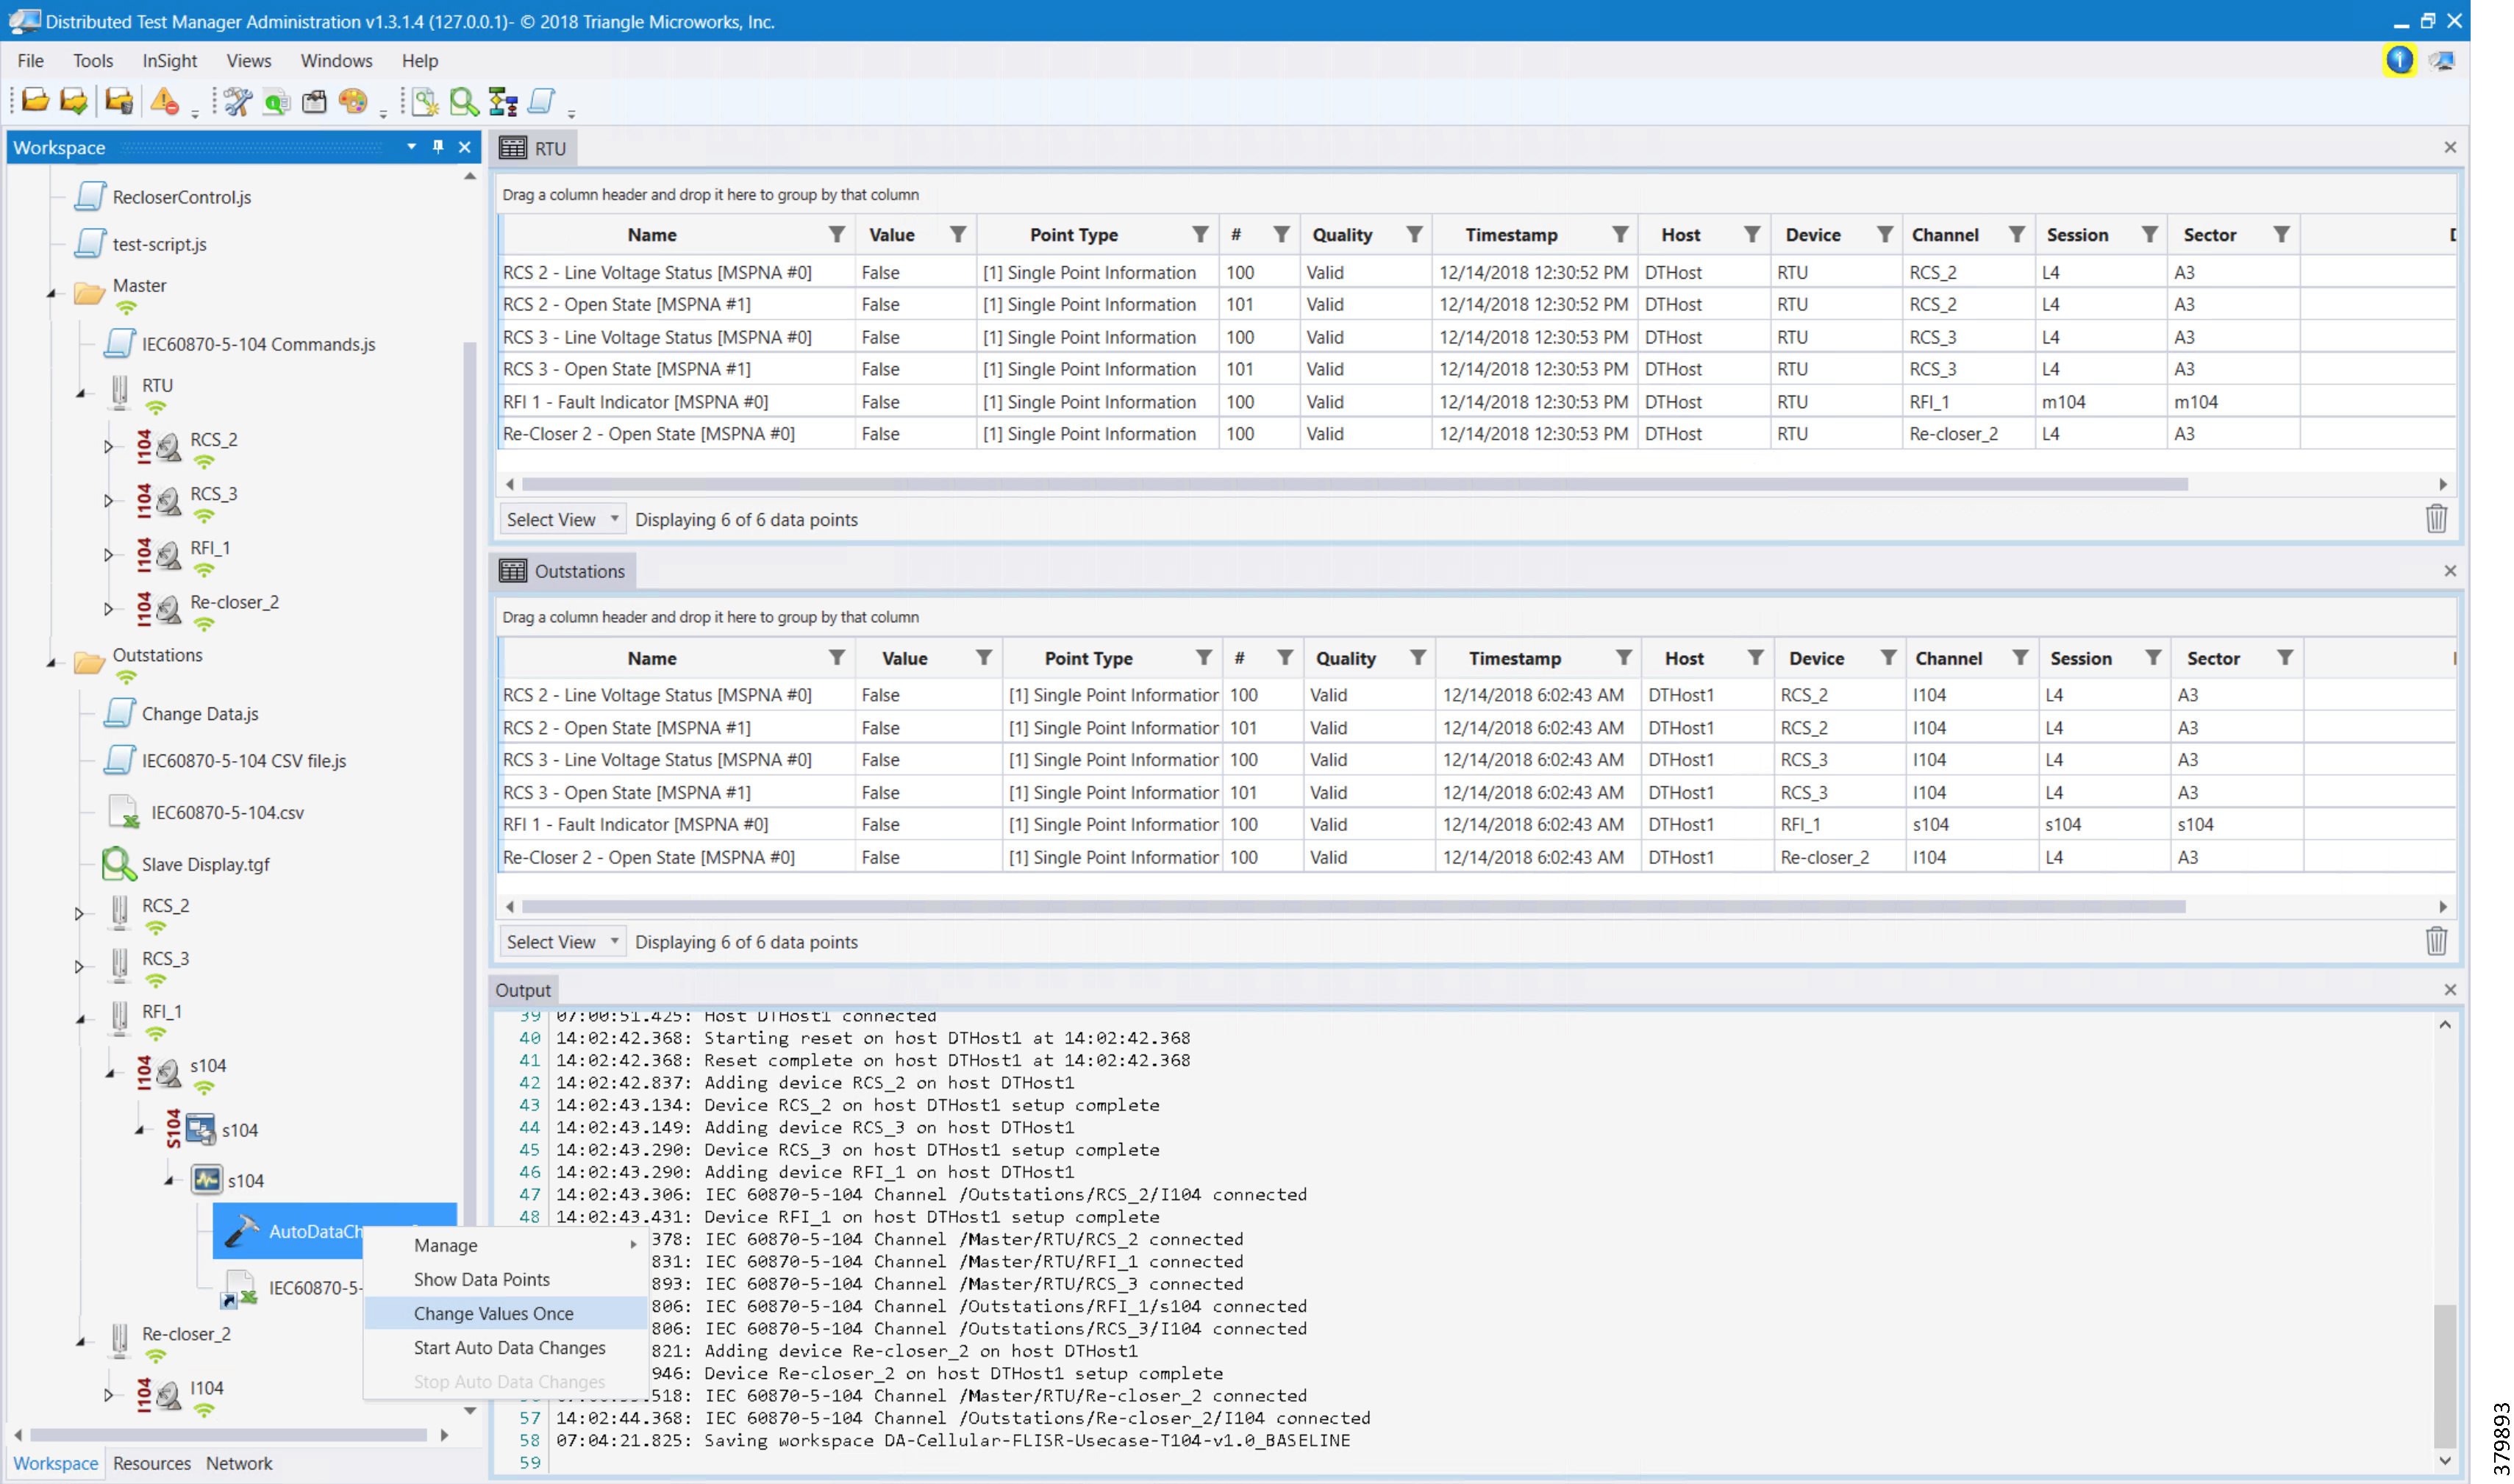2514x1484 pixels.
Task: Click the Open Workspace folder toolbar icon
Action: pos(35,101)
